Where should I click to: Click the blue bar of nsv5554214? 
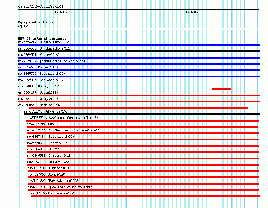click(139, 45)
